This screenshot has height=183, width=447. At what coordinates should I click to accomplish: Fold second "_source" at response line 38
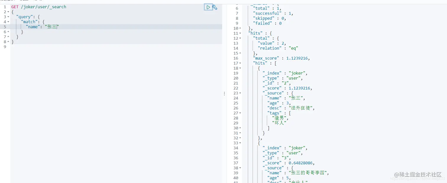240,168
